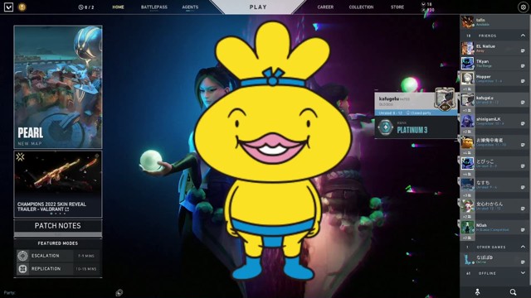The image size is (531, 298).
Task: Click the progress bar under Patch Notes
Action: 58,234
